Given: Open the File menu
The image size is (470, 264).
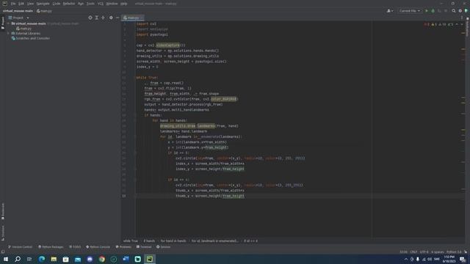Looking at the screenshot, I should [13, 4].
